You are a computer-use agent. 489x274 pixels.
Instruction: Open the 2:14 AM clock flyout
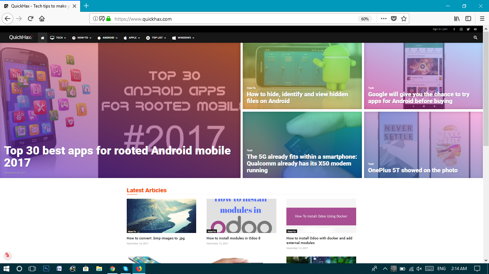click(459, 269)
